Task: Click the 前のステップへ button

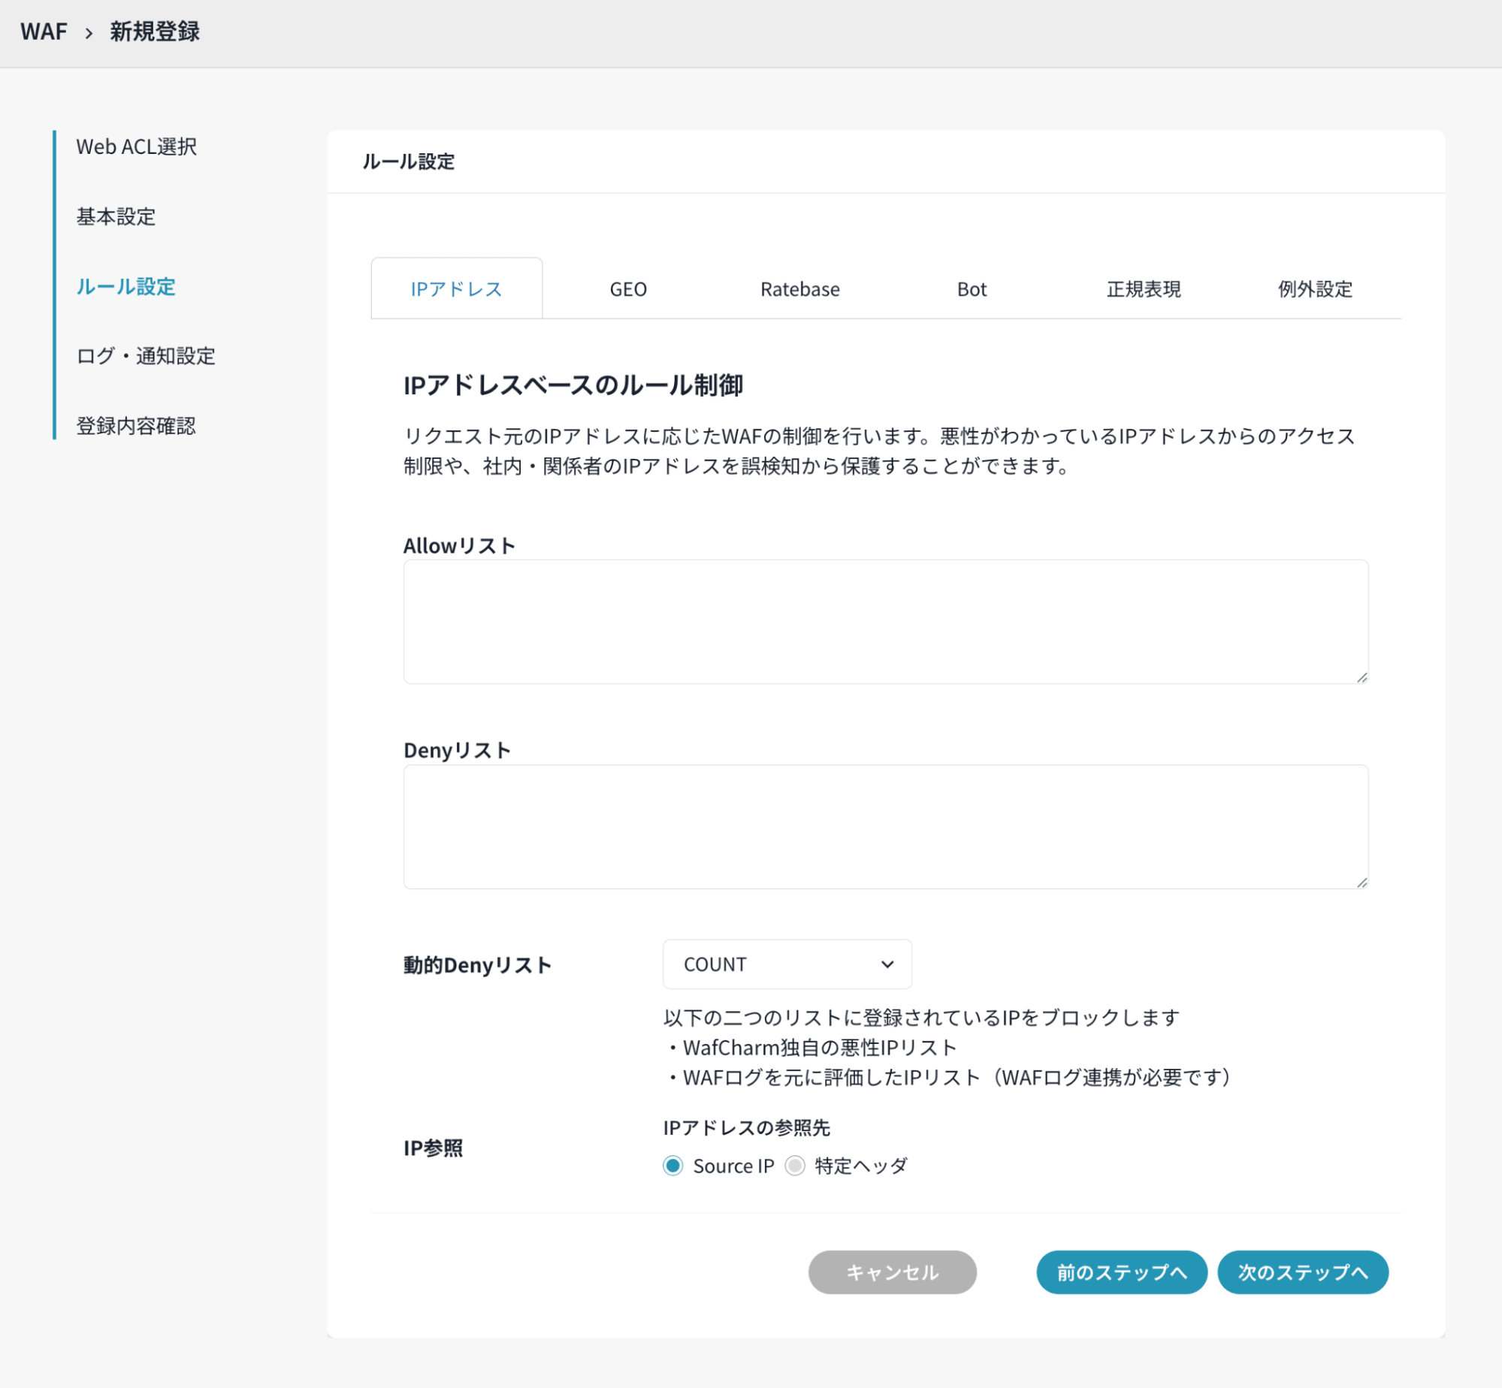Action: (1121, 1272)
